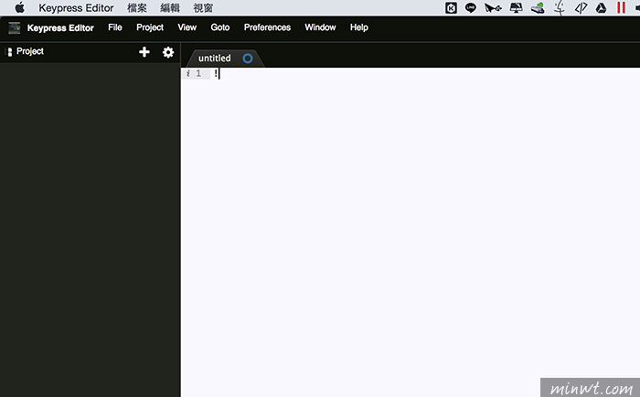This screenshot has width=640, height=397.
Task: Click the Keypress Editor app logo icon
Action: click(x=15, y=27)
